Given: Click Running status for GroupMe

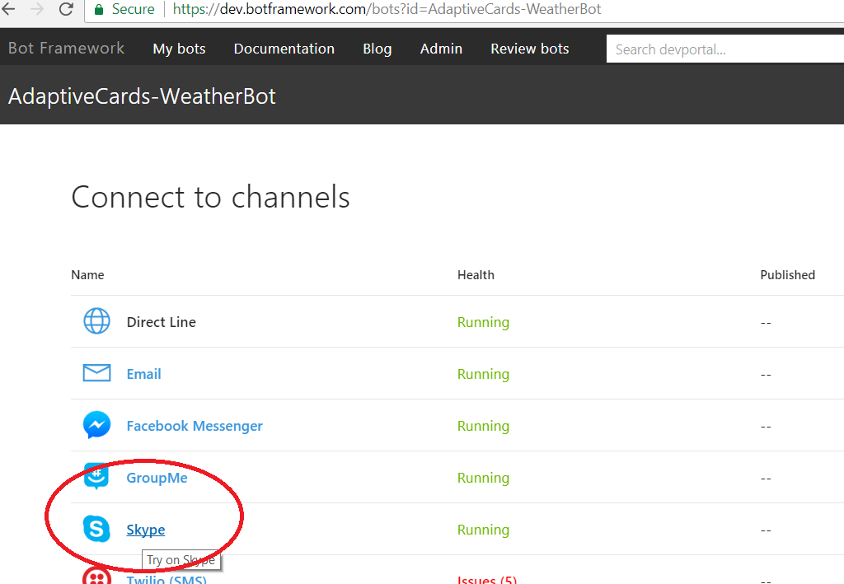Looking at the screenshot, I should point(483,478).
